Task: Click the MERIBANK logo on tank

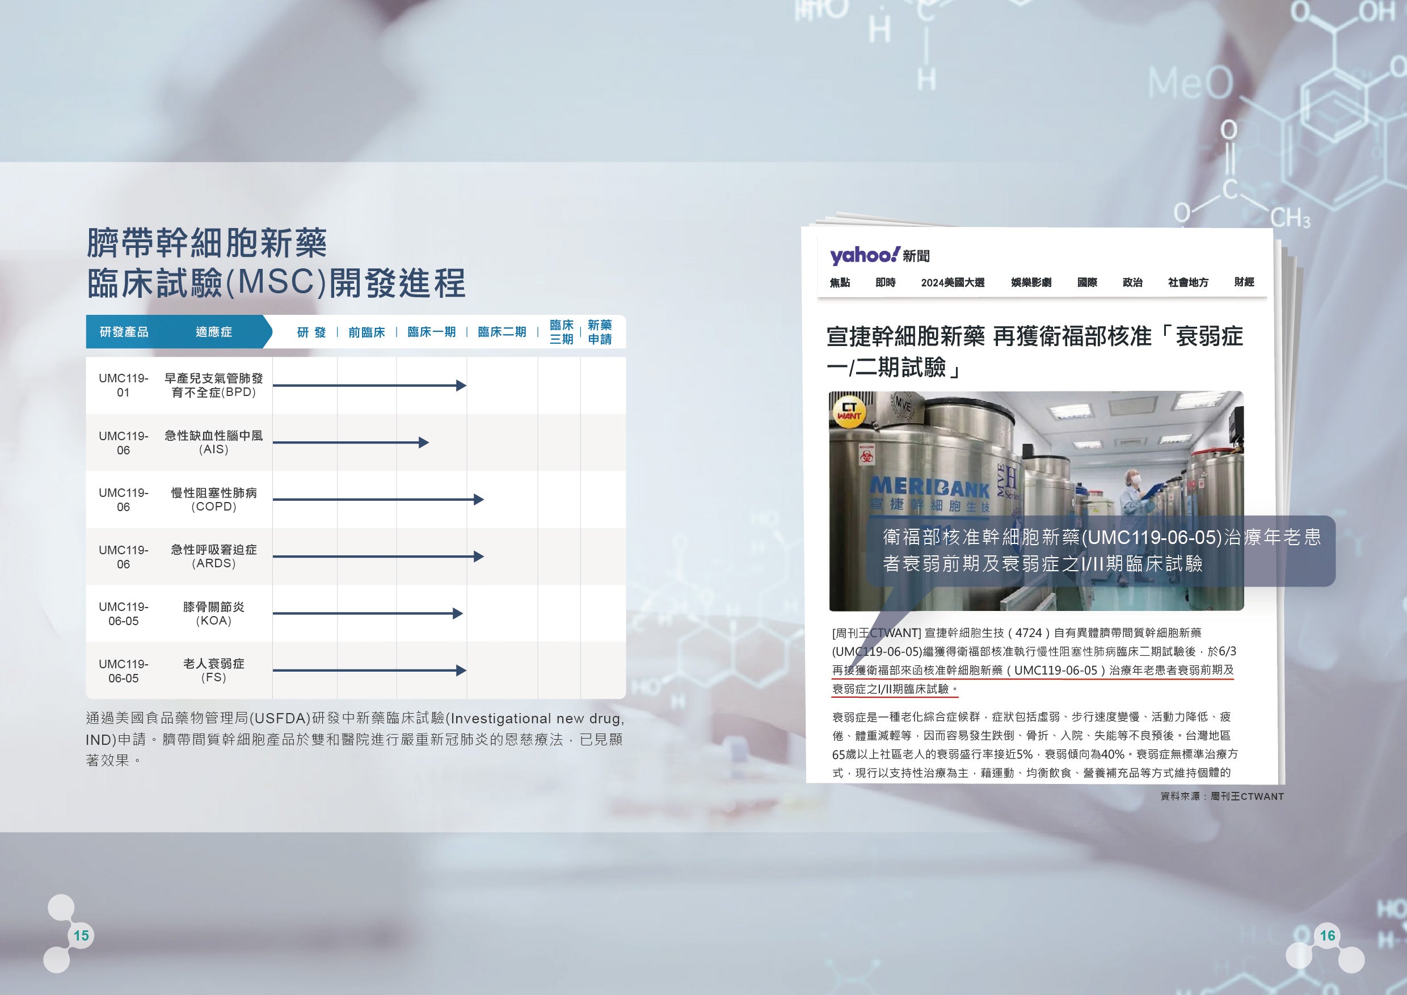Action: pos(929,487)
